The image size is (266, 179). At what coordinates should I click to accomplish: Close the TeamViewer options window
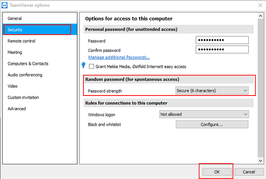pyautogui.click(x=260, y=5)
